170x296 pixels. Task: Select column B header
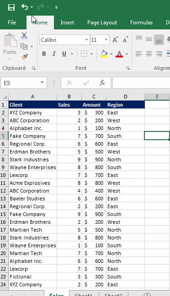(x=69, y=97)
